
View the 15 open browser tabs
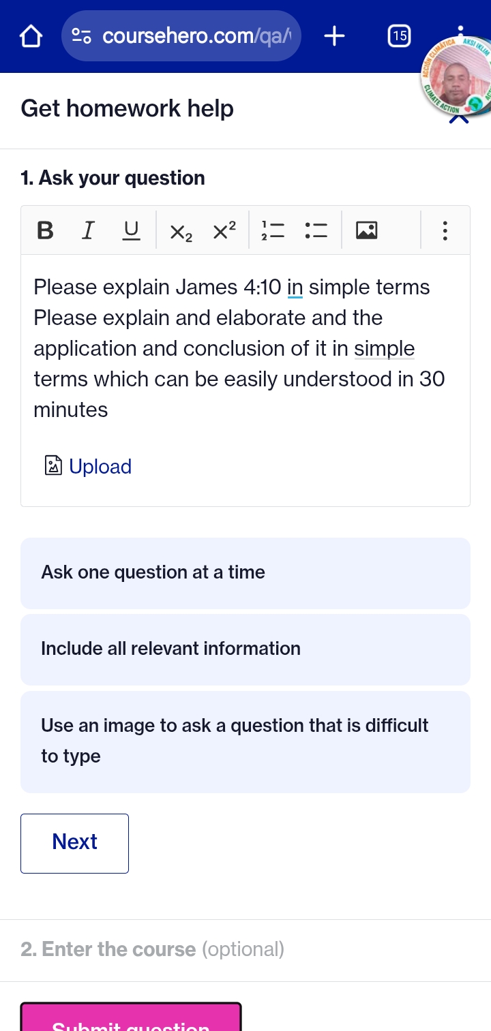pyautogui.click(x=400, y=36)
